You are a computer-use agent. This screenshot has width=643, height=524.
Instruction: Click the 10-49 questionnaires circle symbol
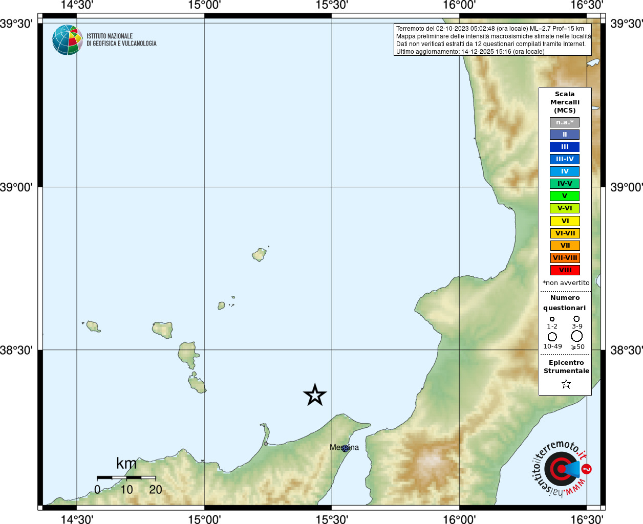pyautogui.click(x=552, y=337)
